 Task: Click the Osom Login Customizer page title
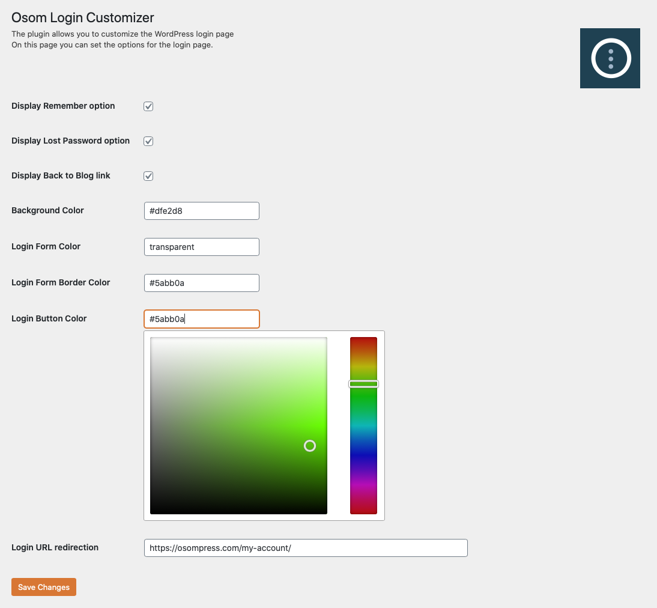tap(82, 18)
